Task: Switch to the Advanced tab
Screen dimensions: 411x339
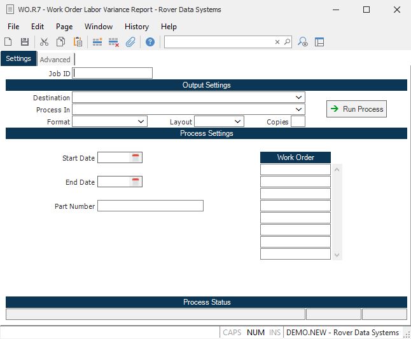Action: 55,60
